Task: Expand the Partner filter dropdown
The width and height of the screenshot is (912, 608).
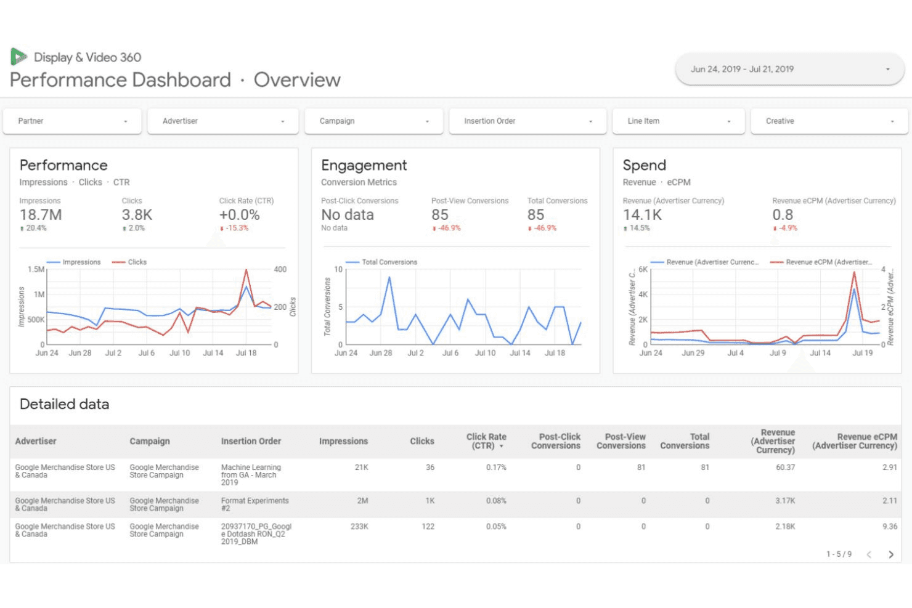Action: click(72, 121)
